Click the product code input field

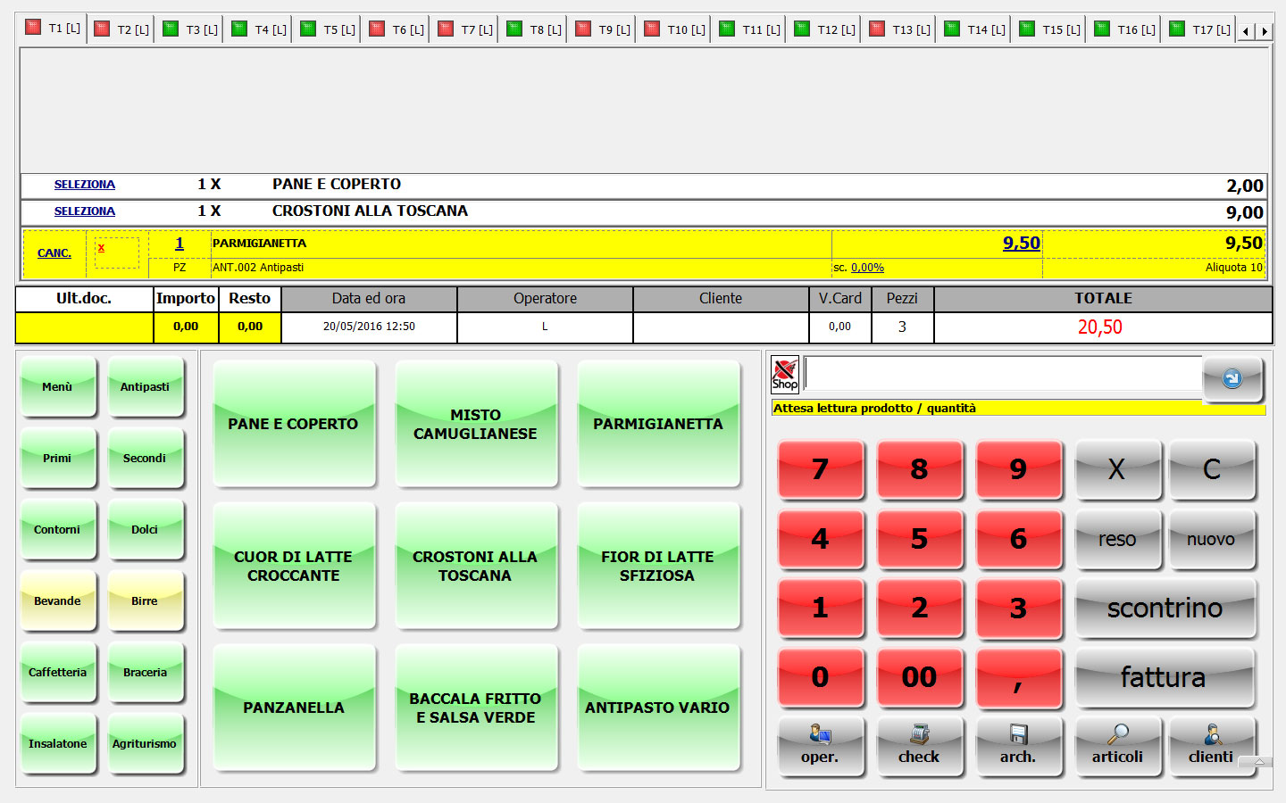(1002, 375)
